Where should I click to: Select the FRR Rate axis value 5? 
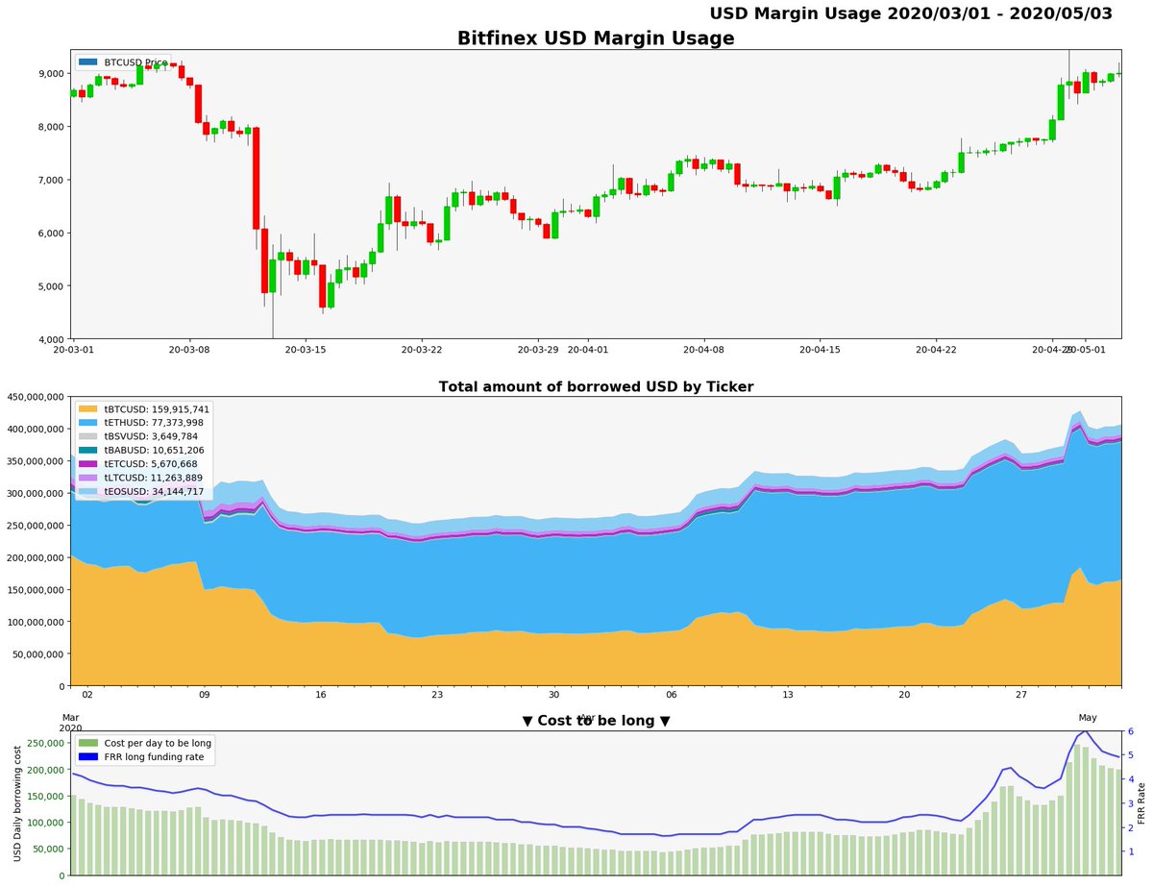(x=1131, y=755)
